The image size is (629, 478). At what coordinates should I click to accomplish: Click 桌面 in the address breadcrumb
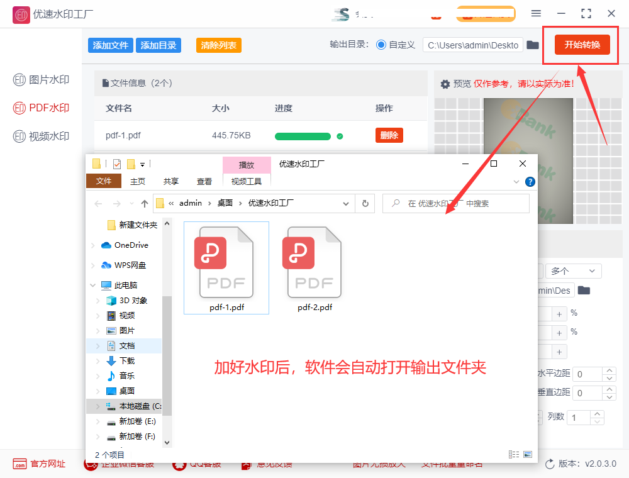click(225, 203)
